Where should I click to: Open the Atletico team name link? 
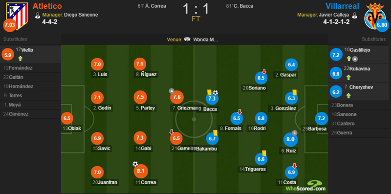click(47, 6)
